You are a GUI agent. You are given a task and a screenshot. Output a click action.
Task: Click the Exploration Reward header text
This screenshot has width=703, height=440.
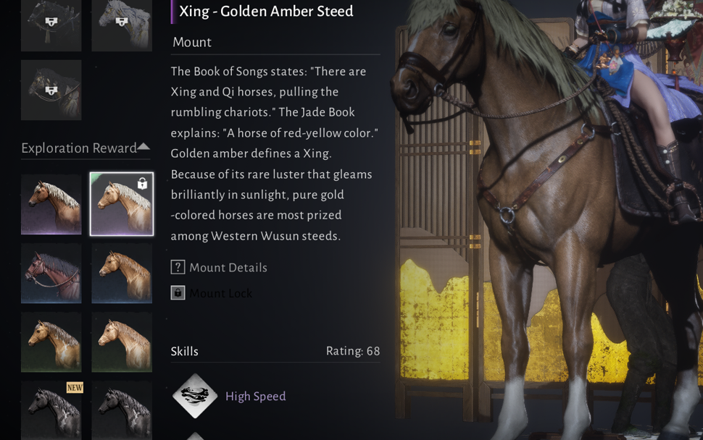tap(79, 148)
